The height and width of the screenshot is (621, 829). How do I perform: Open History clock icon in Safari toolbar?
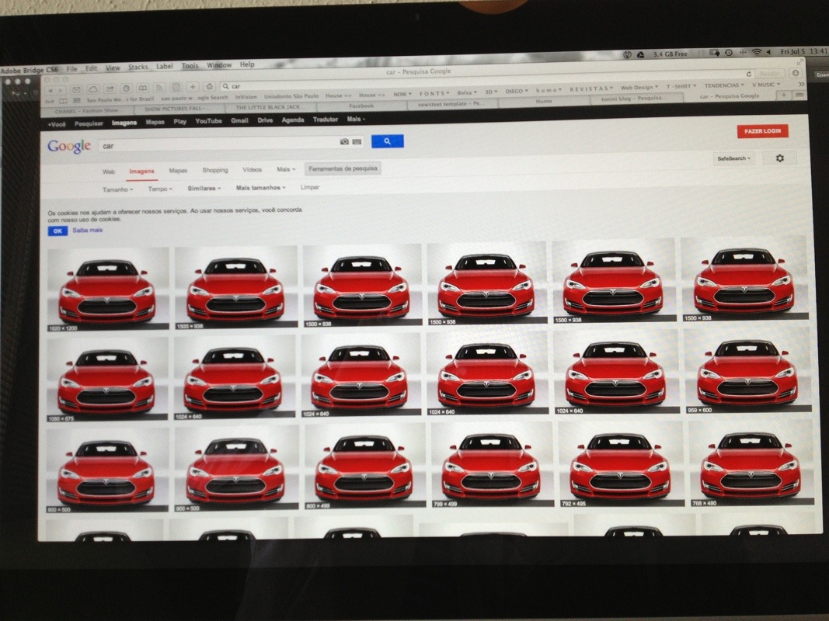tap(126, 88)
